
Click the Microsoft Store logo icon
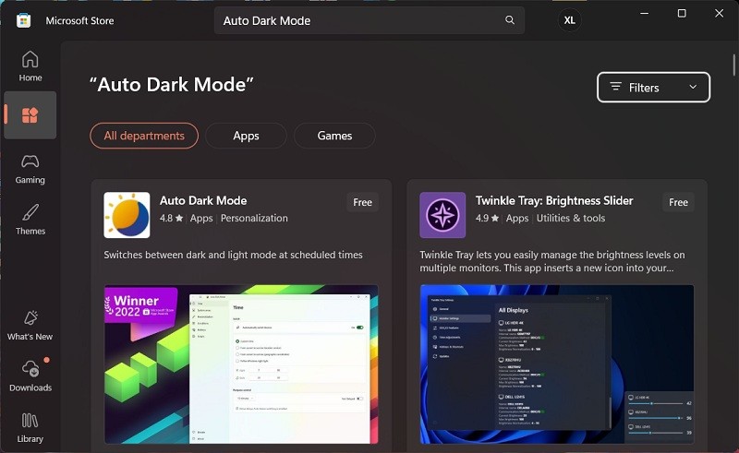[24, 20]
